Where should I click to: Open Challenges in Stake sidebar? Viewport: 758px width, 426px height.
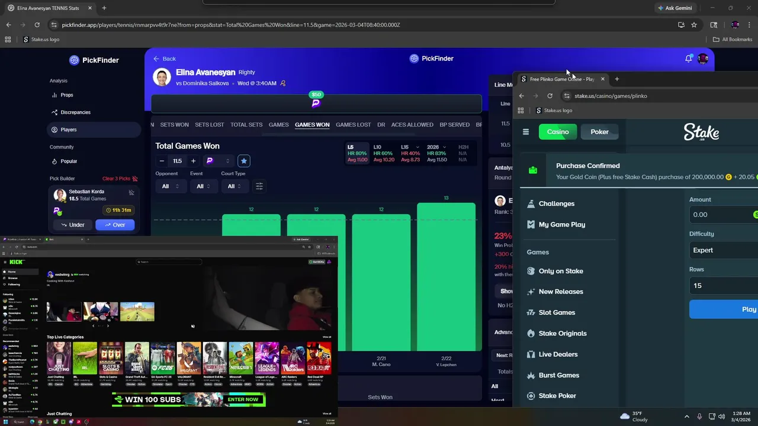click(x=551, y=204)
